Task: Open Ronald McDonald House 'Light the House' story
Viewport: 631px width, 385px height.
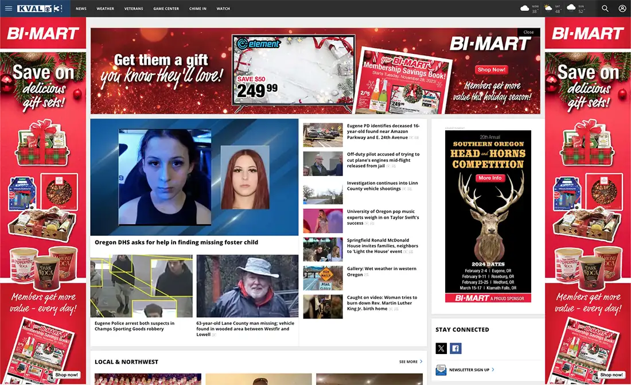Action: [382, 246]
